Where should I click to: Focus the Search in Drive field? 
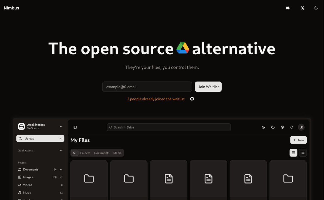coord(169,127)
